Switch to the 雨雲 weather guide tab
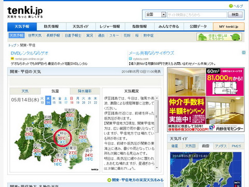 tap(205, 146)
